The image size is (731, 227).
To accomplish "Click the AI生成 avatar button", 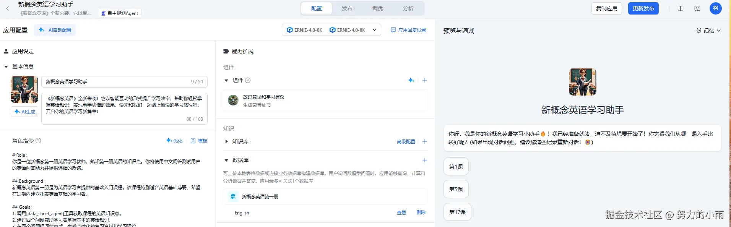I will tap(24, 112).
